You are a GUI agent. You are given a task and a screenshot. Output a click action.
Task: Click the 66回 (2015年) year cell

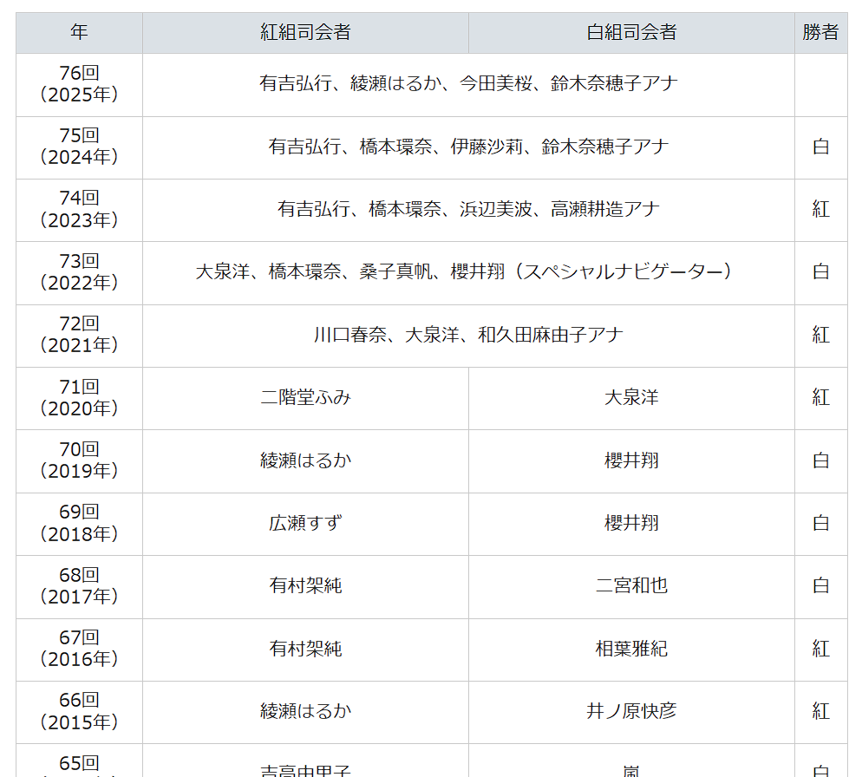(x=79, y=711)
